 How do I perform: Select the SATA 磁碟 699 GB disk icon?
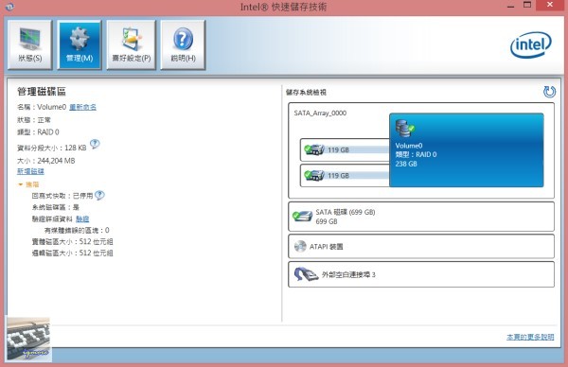tap(302, 217)
